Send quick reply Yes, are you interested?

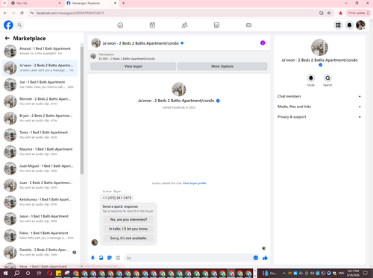[128, 220]
